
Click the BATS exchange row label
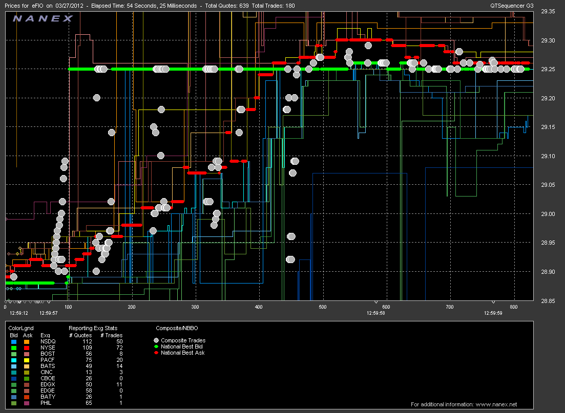coord(48,366)
